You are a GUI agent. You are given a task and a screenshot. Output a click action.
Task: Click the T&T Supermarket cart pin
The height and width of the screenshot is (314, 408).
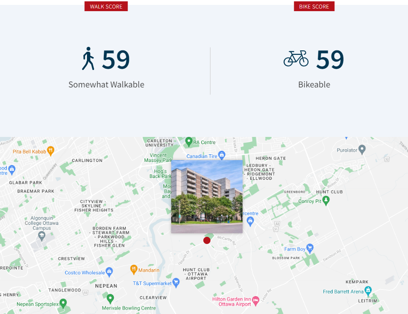[x=176, y=283]
